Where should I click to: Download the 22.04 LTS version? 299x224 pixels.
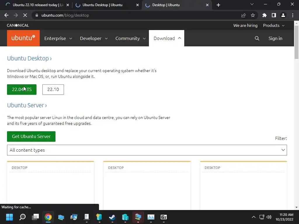click(22, 89)
